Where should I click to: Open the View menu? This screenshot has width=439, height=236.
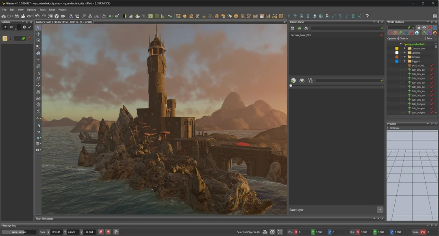(21, 9)
